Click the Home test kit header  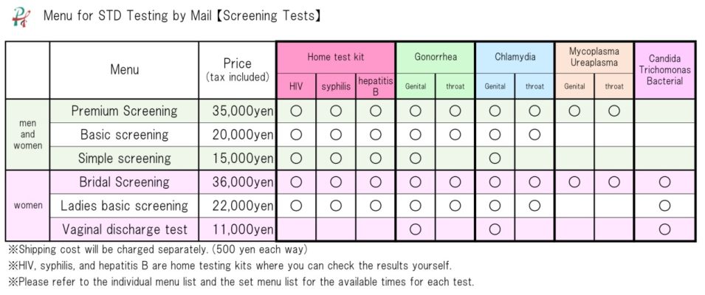point(335,58)
